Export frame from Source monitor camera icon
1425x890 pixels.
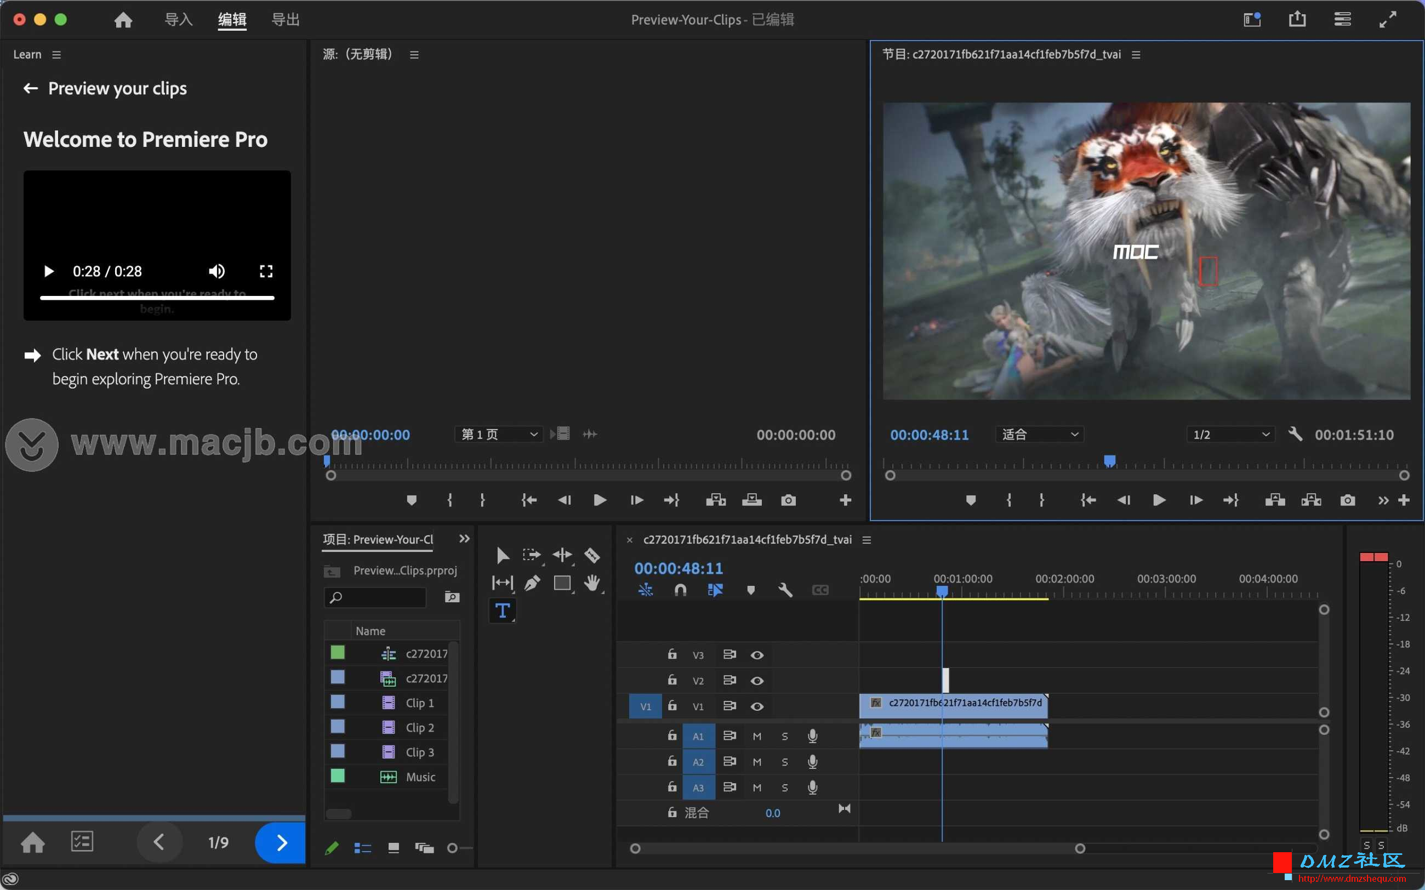pos(789,500)
